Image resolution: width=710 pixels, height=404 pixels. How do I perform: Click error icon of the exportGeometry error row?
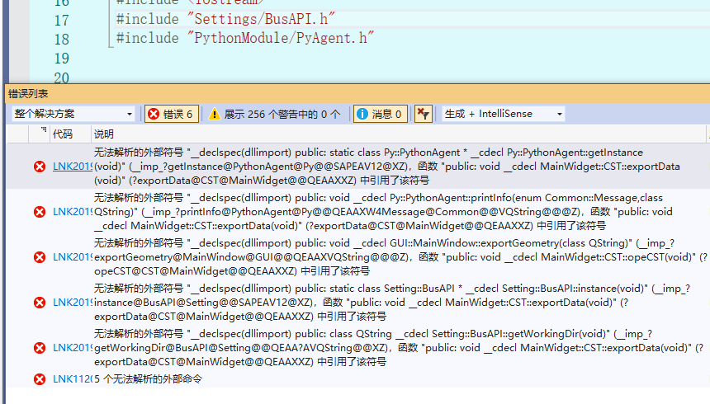click(40, 257)
